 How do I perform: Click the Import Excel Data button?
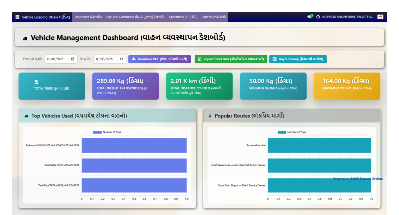[231, 59]
